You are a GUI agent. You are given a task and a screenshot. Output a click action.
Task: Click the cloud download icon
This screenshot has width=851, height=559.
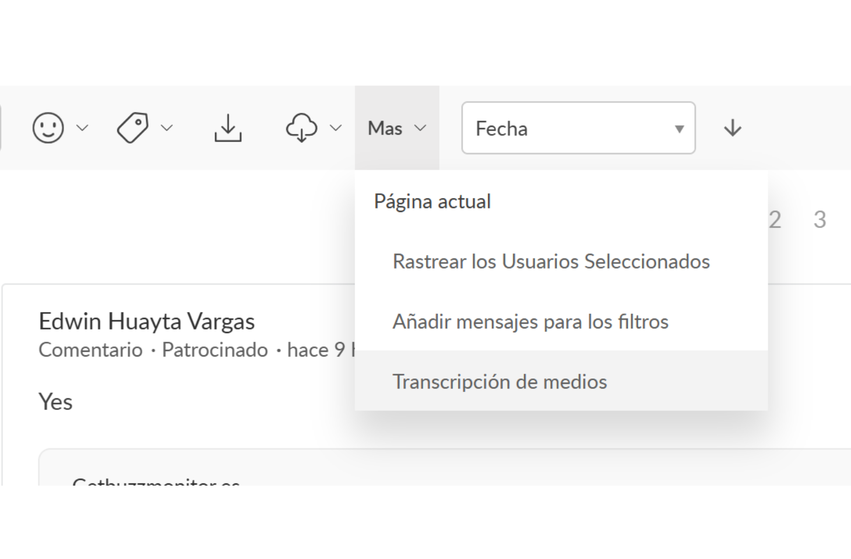(301, 128)
